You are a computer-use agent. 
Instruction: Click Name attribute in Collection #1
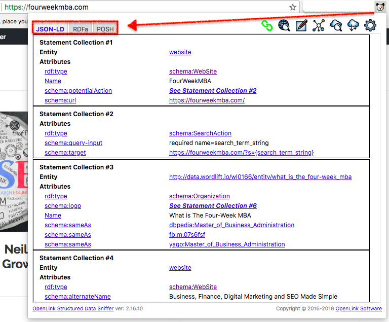click(53, 81)
